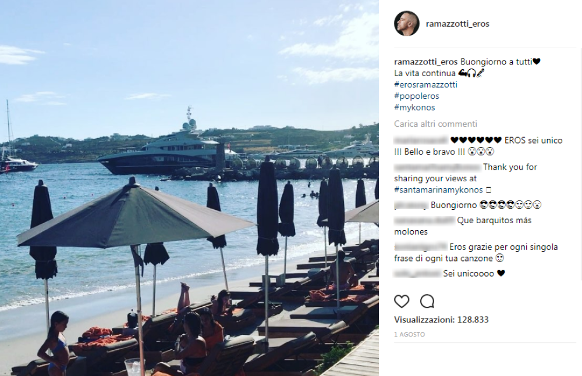The width and height of the screenshot is (582, 376).
Task: Open the #erosramazzotti hashtag
Action: 426,84
